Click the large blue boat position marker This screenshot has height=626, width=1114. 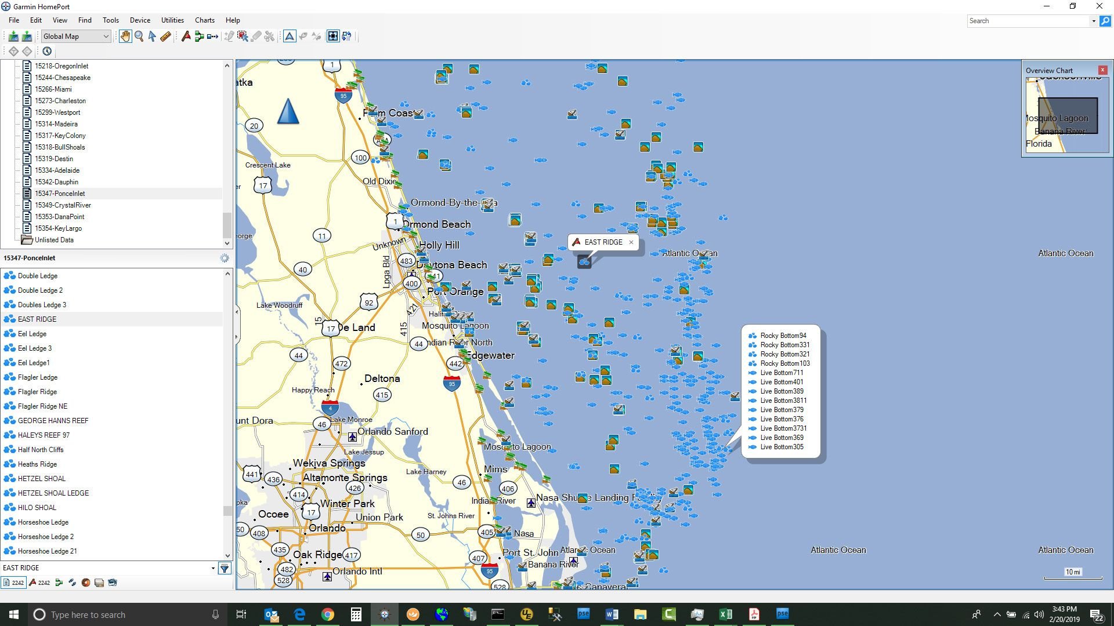(288, 111)
